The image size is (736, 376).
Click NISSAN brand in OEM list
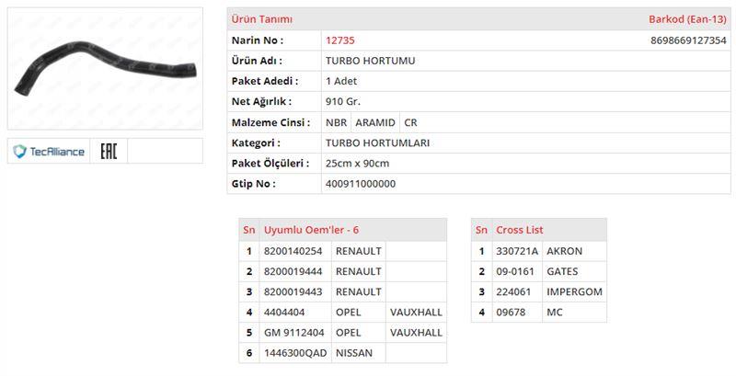tap(354, 353)
